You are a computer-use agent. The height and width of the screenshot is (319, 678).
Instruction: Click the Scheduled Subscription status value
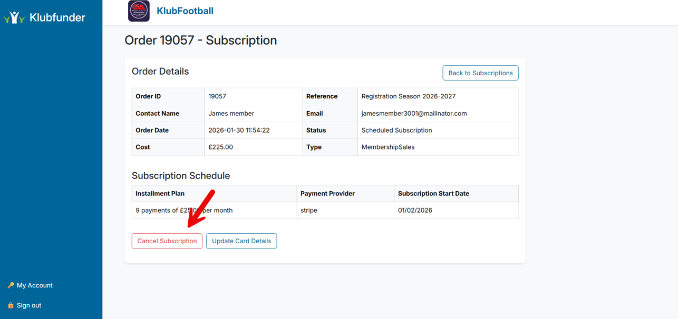pyautogui.click(x=396, y=130)
